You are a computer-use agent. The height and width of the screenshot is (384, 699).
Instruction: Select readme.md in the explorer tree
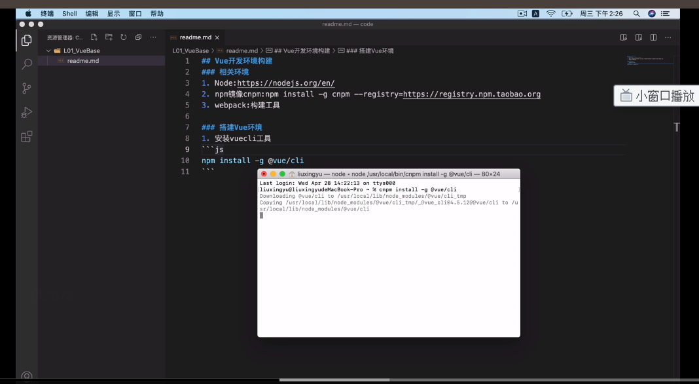(101, 61)
